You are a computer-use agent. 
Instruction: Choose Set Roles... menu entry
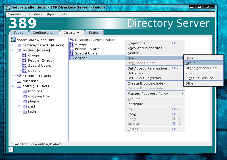click(155, 73)
